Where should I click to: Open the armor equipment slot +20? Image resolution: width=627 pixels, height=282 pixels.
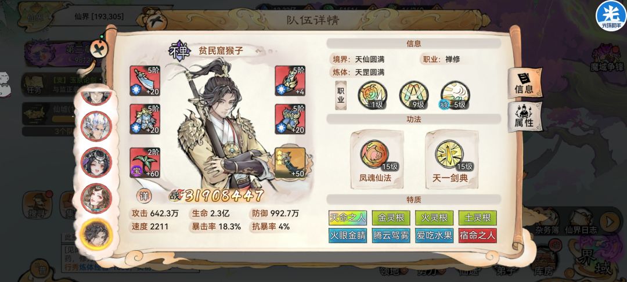pyautogui.click(x=145, y=119)
